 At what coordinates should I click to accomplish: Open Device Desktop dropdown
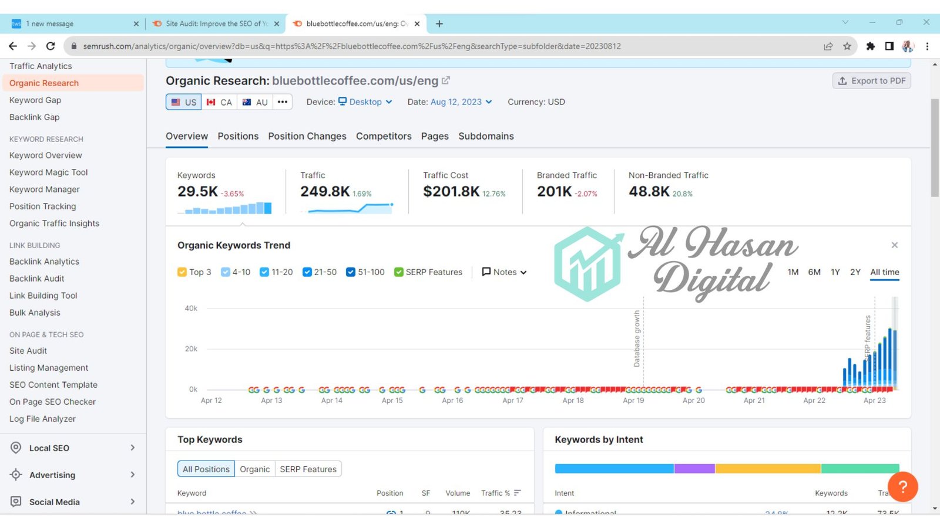[365, 102]
